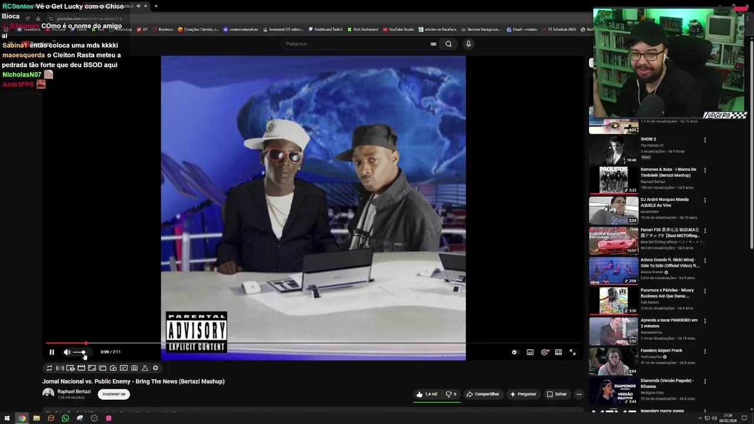Screen dimensions: 754x424
Task: Open the Kick Dashboard bookmark
Action: pos(363,29)
